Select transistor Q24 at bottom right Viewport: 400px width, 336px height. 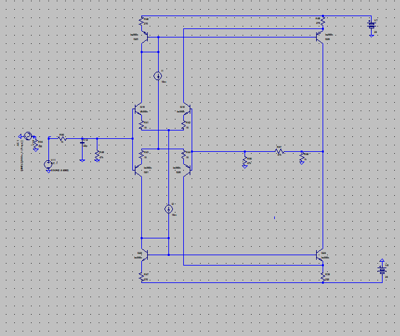[319, 255]
